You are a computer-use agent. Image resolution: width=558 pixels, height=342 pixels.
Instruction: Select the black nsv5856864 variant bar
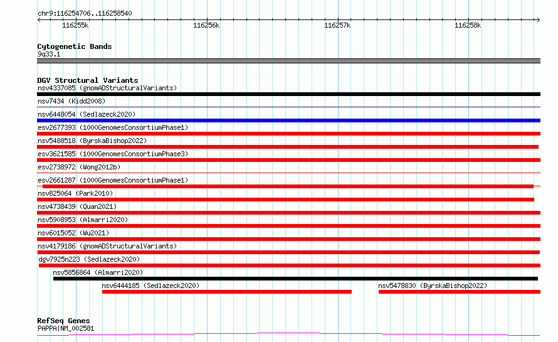click(x=295, y=279)
